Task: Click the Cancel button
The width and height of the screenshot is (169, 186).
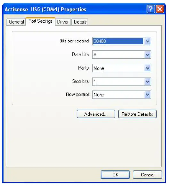Action: coord(148,175)
